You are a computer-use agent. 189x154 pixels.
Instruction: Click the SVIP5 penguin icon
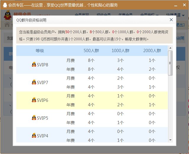click(34, 118)
